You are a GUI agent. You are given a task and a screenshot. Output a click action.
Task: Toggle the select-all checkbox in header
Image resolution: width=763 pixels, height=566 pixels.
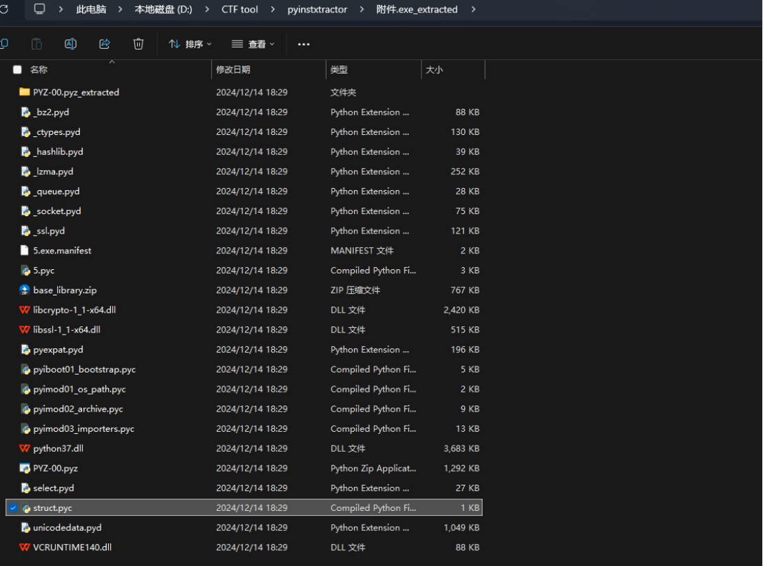click(x=17, y=70)
